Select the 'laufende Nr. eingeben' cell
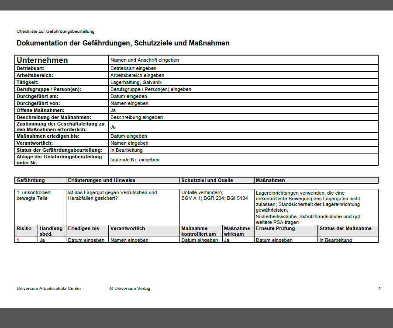The height and width of the screenshot is (328, 393). pos(243,160)
